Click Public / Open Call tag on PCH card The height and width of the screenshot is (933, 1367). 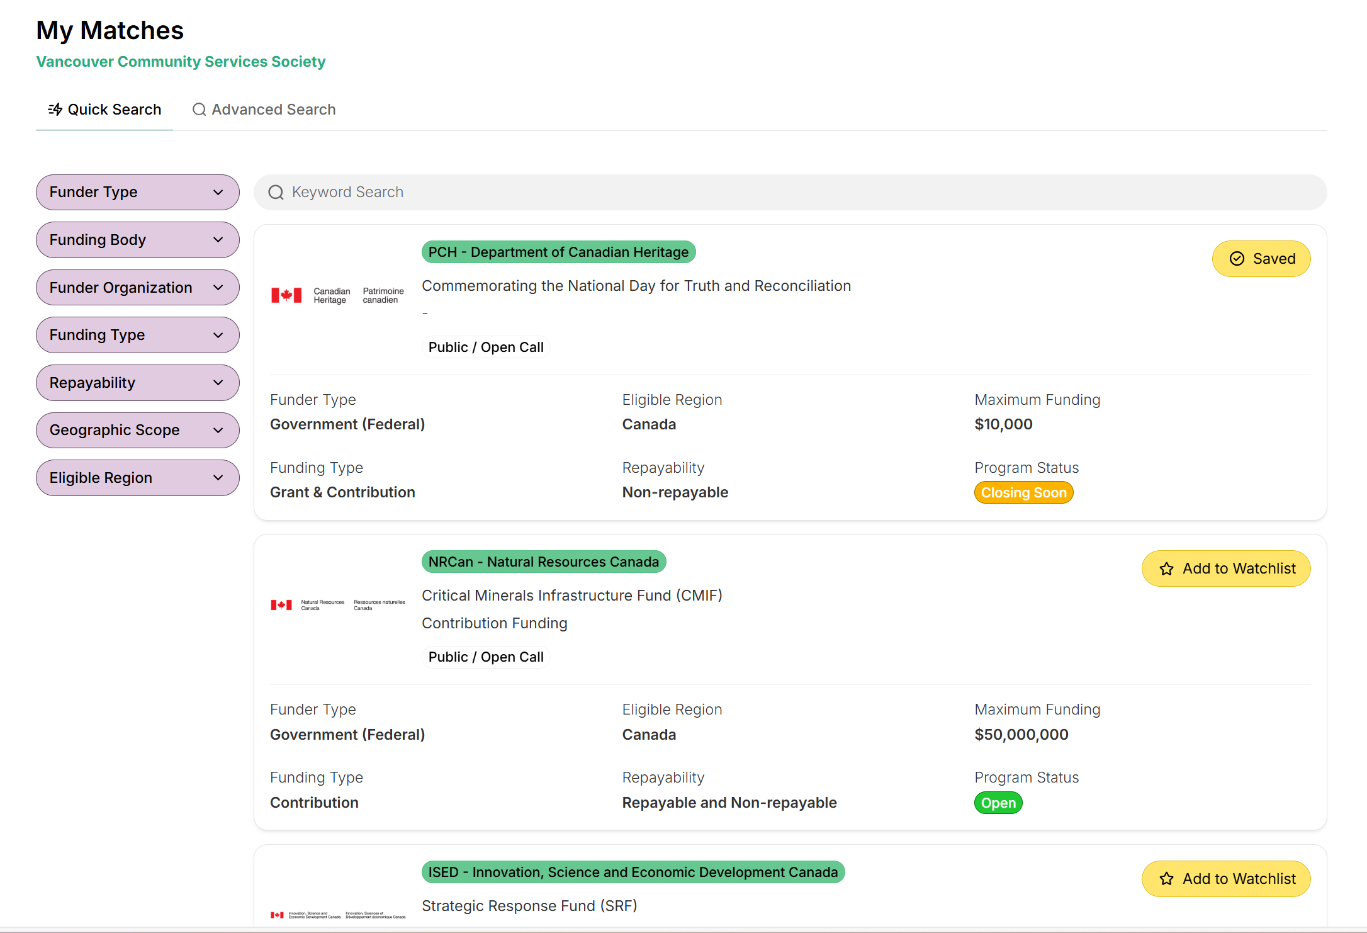[x=486, y=348]
